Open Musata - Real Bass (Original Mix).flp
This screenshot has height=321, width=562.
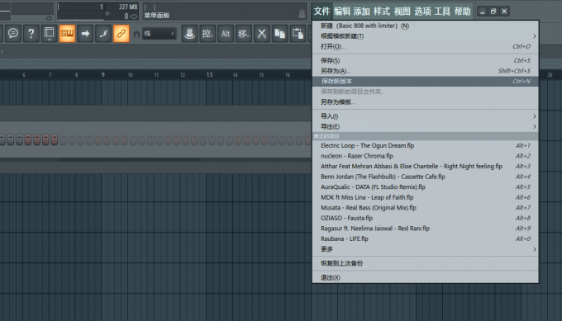pos(425,208)
